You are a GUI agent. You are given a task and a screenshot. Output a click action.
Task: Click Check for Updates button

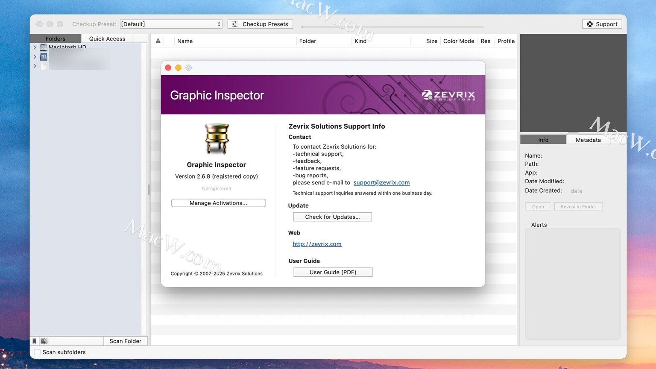[x=332, y=217]
